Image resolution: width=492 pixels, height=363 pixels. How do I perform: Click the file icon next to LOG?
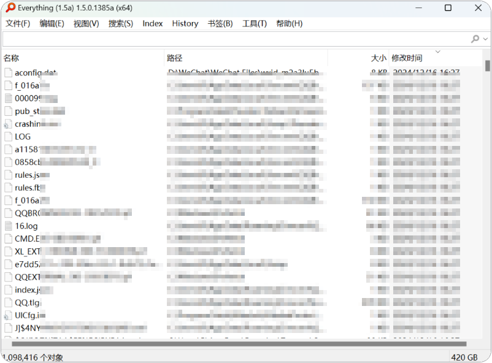(9, 137)
